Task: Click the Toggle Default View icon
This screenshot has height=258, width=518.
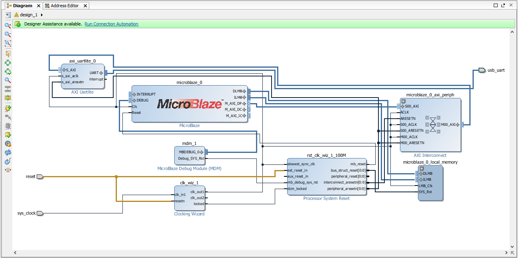Action: 8,170
